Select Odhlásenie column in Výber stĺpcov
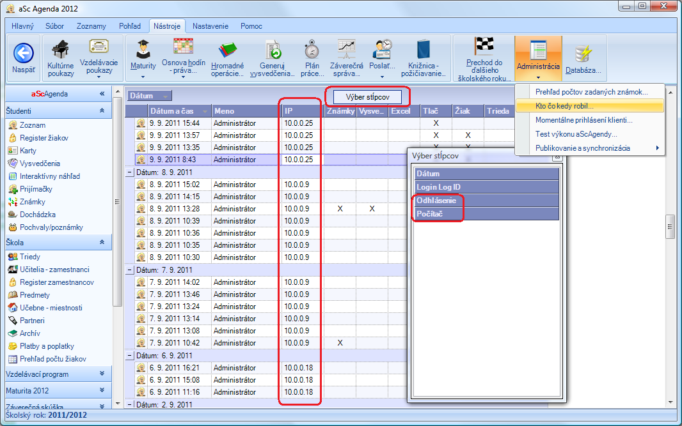Screen dimensions: 682x426 point(486,201)
